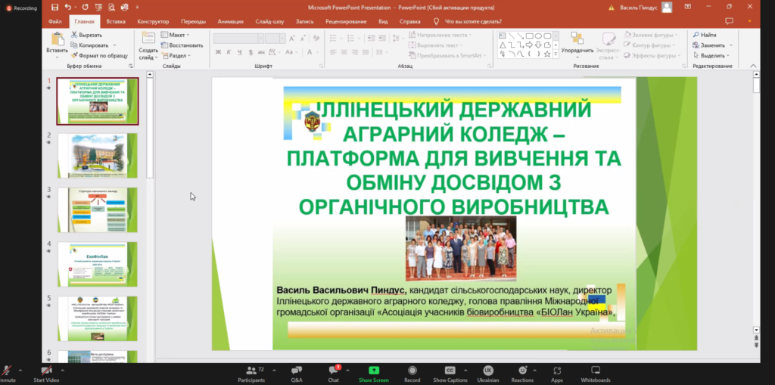Image resolution: width=775 pixels, height=385 pixels.
Task: Expand the Макет layout dropdown
Action: (x=178, y=35)
